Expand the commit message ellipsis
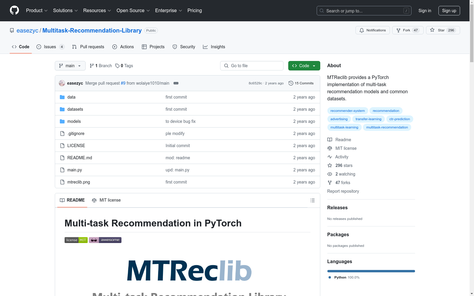The image size is (474, 296). 176,83
